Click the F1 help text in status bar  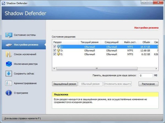[23, 119]
